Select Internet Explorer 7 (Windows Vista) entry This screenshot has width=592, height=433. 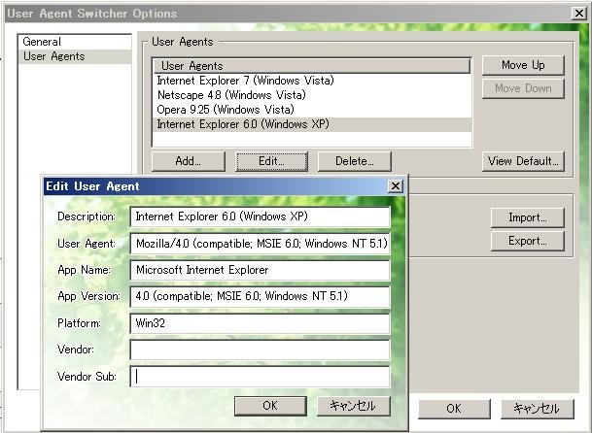pos(313,81)
